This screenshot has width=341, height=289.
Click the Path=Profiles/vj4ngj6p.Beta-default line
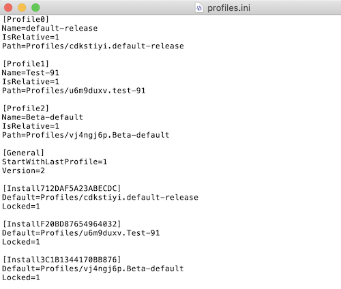(86, 135)
